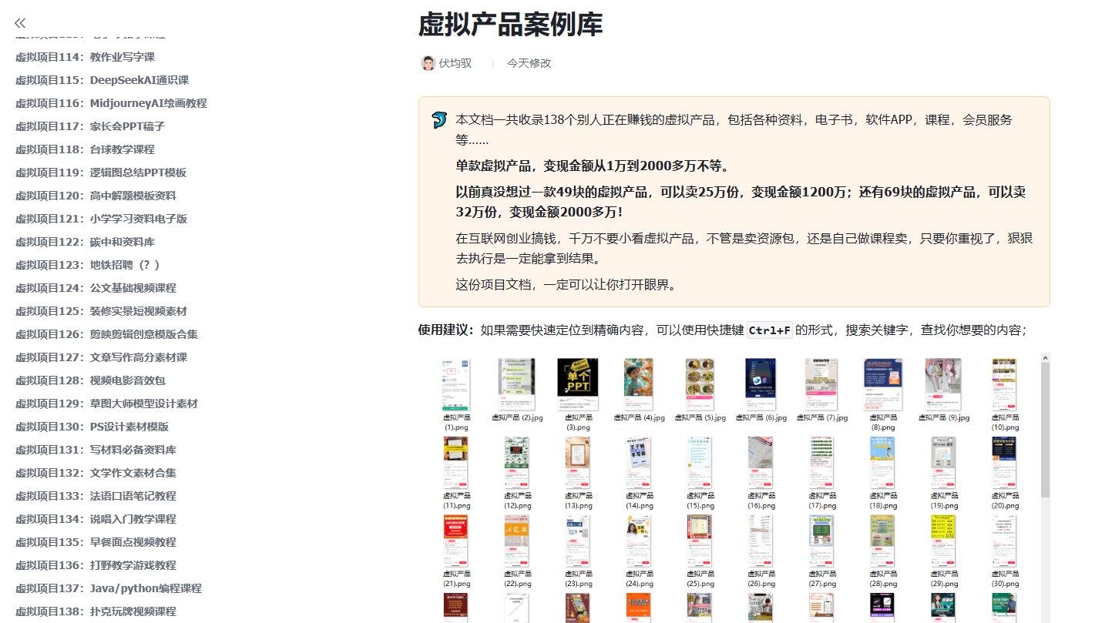Click the dolphin emoji in the callout
The image size is (1105, 623).
click(x=439, y=119)
